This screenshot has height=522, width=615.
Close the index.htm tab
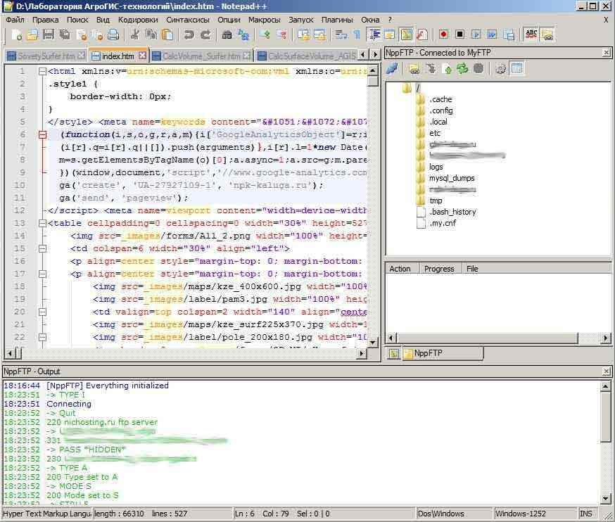pyautogui.click(x=142, y=56)
